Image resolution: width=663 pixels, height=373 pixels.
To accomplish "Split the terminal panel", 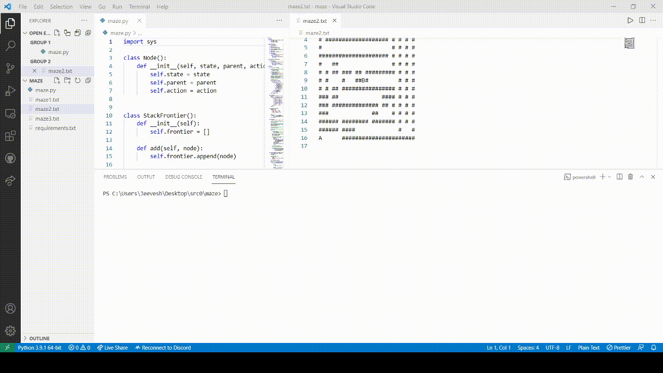I will (619, 177).
